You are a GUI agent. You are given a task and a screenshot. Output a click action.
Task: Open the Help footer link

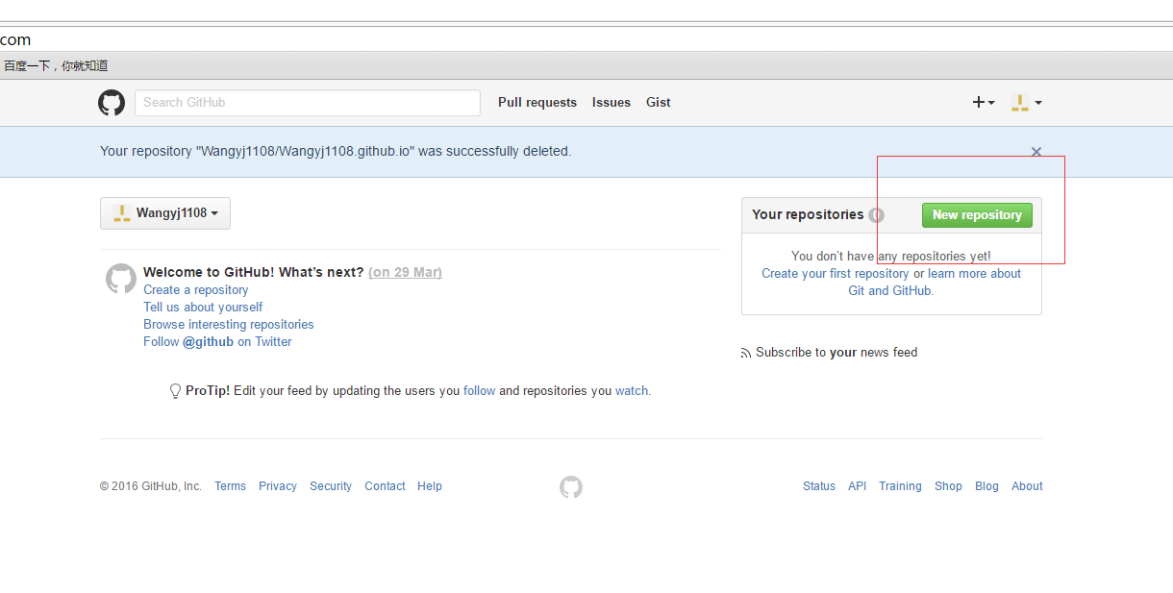pos(430,486)
